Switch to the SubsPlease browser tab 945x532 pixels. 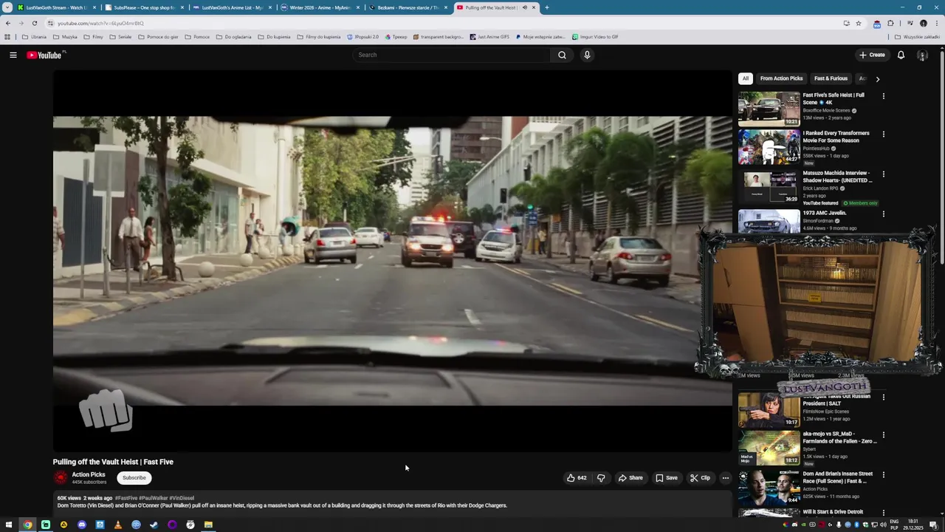point(143,7)
